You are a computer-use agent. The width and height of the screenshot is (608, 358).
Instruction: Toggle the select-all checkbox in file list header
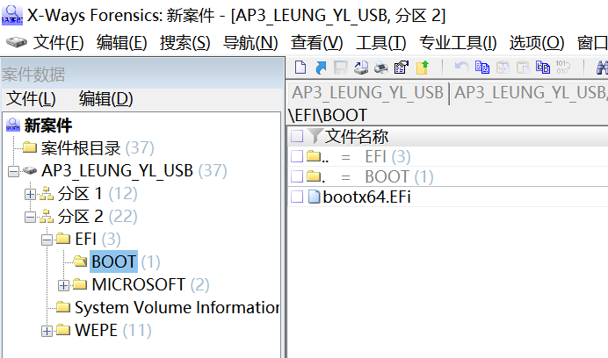297,136
